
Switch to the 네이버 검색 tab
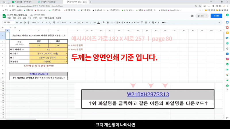pos(23,2)
